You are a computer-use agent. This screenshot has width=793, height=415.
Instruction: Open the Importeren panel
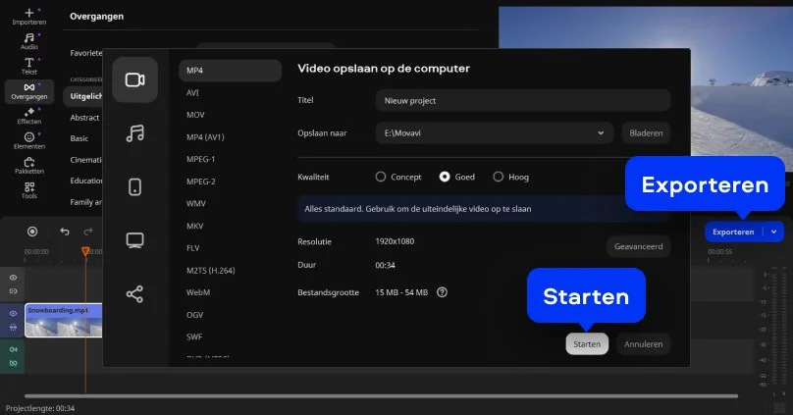pos(28,16)
